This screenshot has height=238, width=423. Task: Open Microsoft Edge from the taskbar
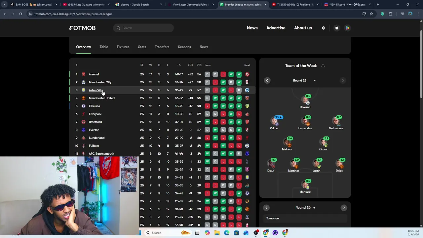(227, 233)
